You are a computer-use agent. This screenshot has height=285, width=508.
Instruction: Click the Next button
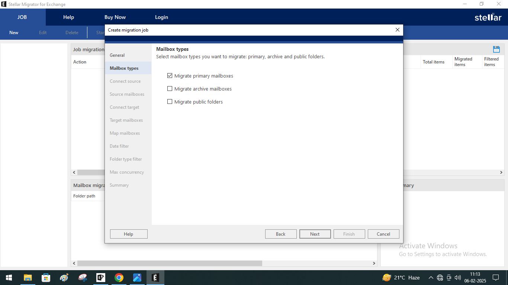click(x=315, y=234)
